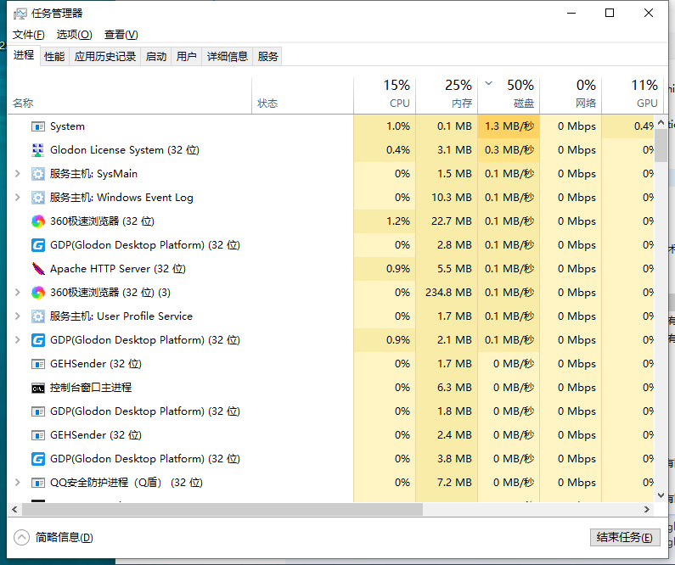Click GDP icon in the 2.8 MB row
The width and height of the screenshot is (675, 565).
pos(38,245)
